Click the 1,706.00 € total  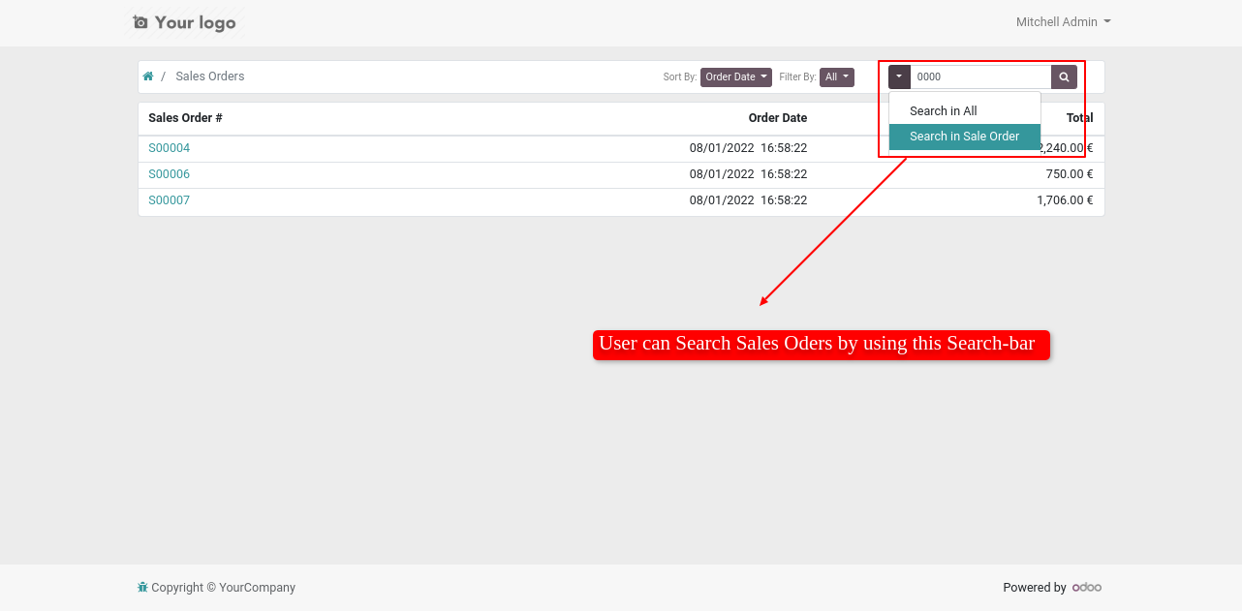(x=1065, y=200)
